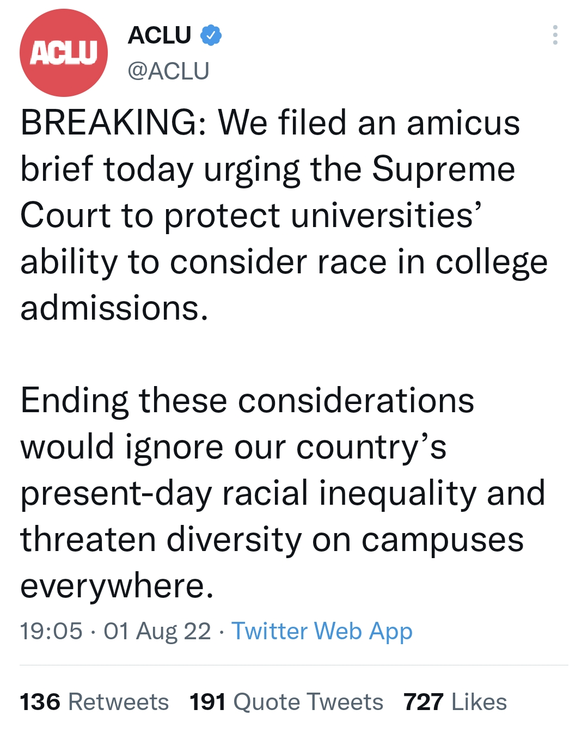View the 727 Likes list
Viewport: 588px width, 734px height.
455,702
